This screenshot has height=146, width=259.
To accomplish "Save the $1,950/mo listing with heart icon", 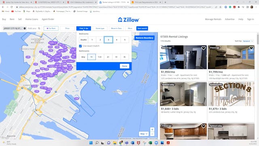I will coord(203,48).
